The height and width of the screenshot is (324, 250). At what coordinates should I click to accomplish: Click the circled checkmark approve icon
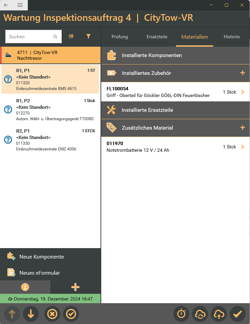[71, 314]
